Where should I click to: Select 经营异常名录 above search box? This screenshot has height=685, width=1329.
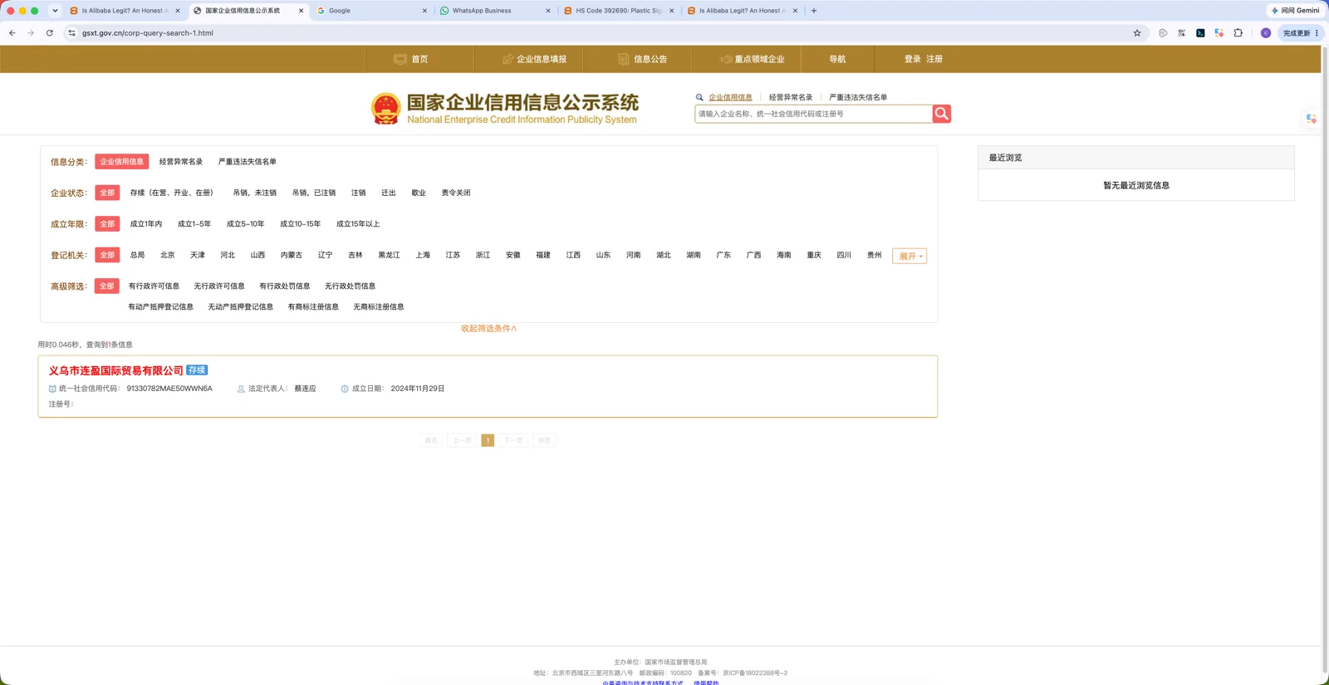(x=791, y=97)
